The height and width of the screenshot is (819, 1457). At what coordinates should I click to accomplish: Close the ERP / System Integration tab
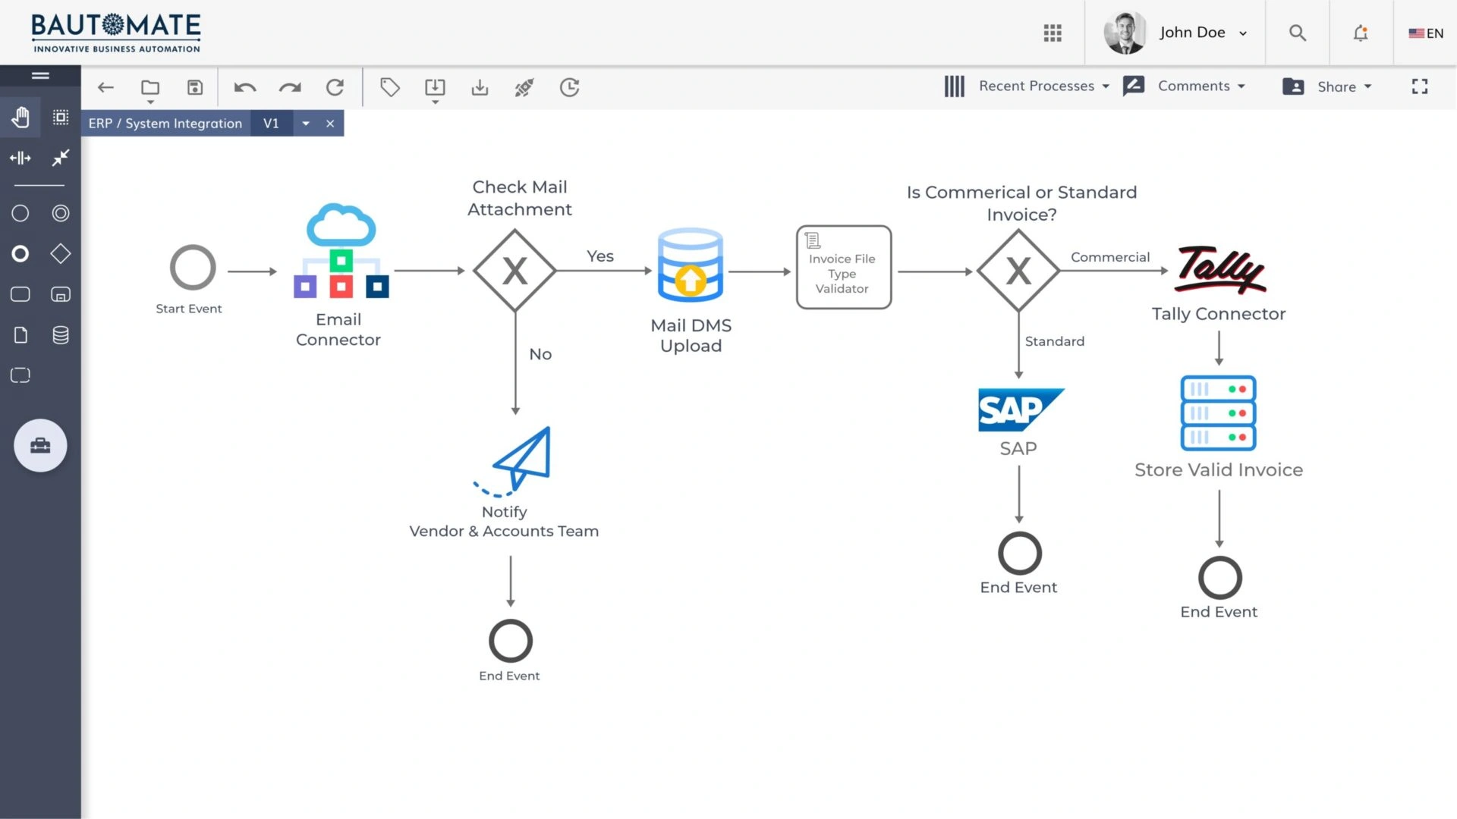(x=330, y=124)
